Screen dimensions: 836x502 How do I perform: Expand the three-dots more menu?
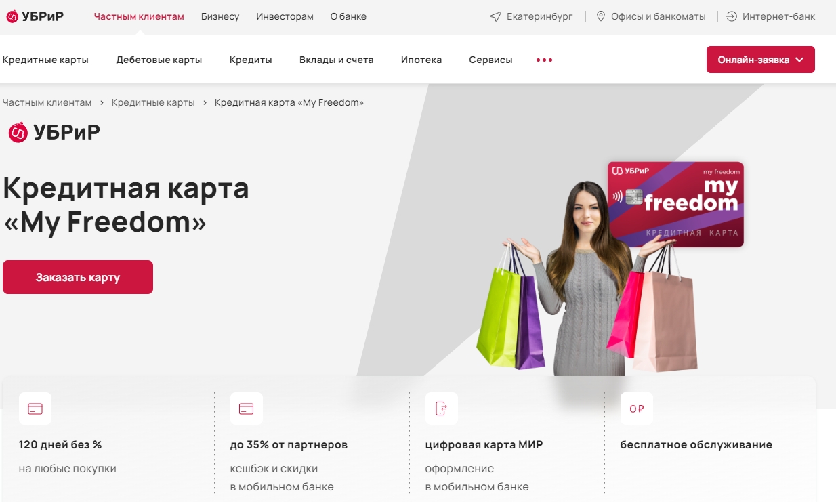pyautogui.click(x=545, y=60)
